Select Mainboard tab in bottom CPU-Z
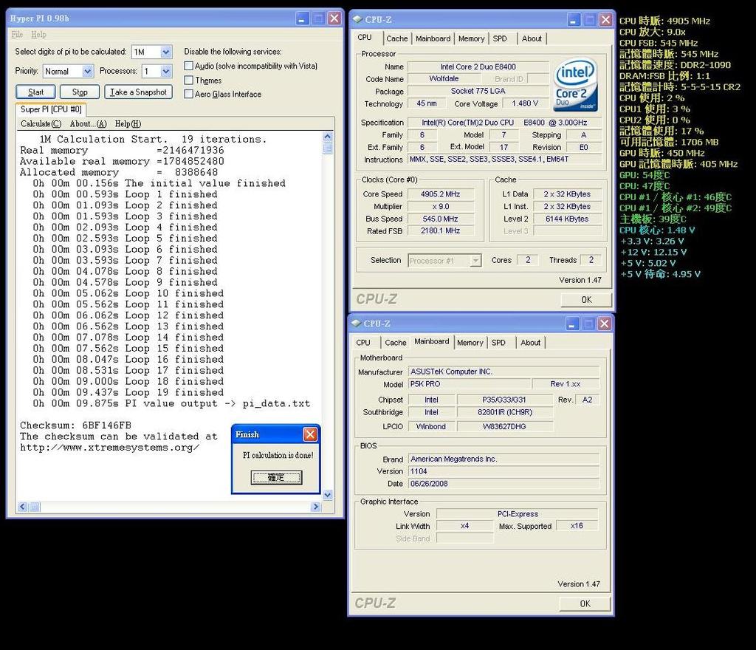The image size is (756, 650). [431, 341]
